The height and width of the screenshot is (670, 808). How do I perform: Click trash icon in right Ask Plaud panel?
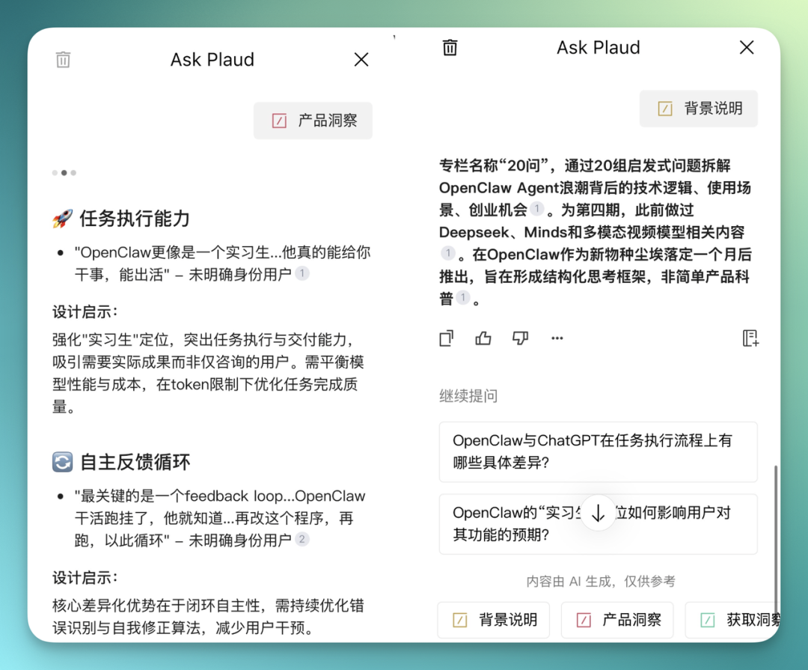[450, 47]
